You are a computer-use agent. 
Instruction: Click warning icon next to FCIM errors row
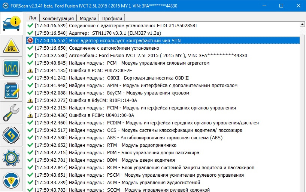pos(30,115)
